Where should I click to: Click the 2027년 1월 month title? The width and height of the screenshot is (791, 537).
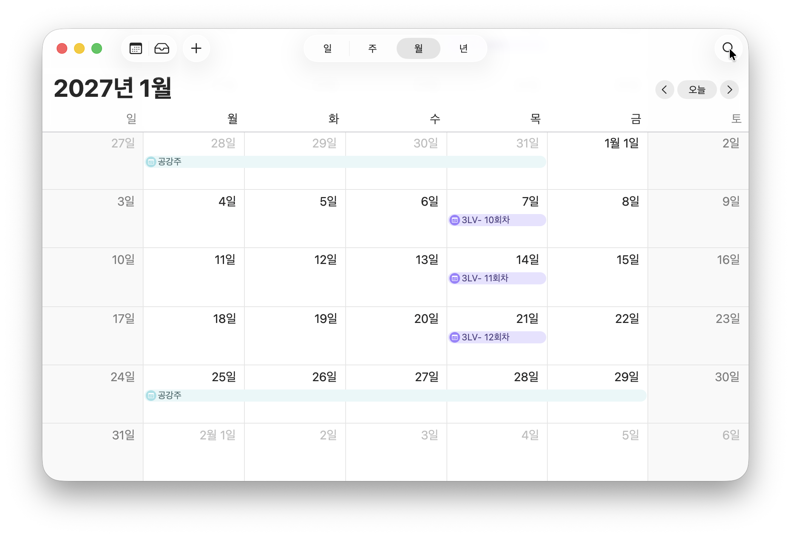coord(113,88)
